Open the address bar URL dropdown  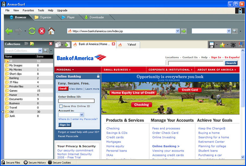(178, 31)
